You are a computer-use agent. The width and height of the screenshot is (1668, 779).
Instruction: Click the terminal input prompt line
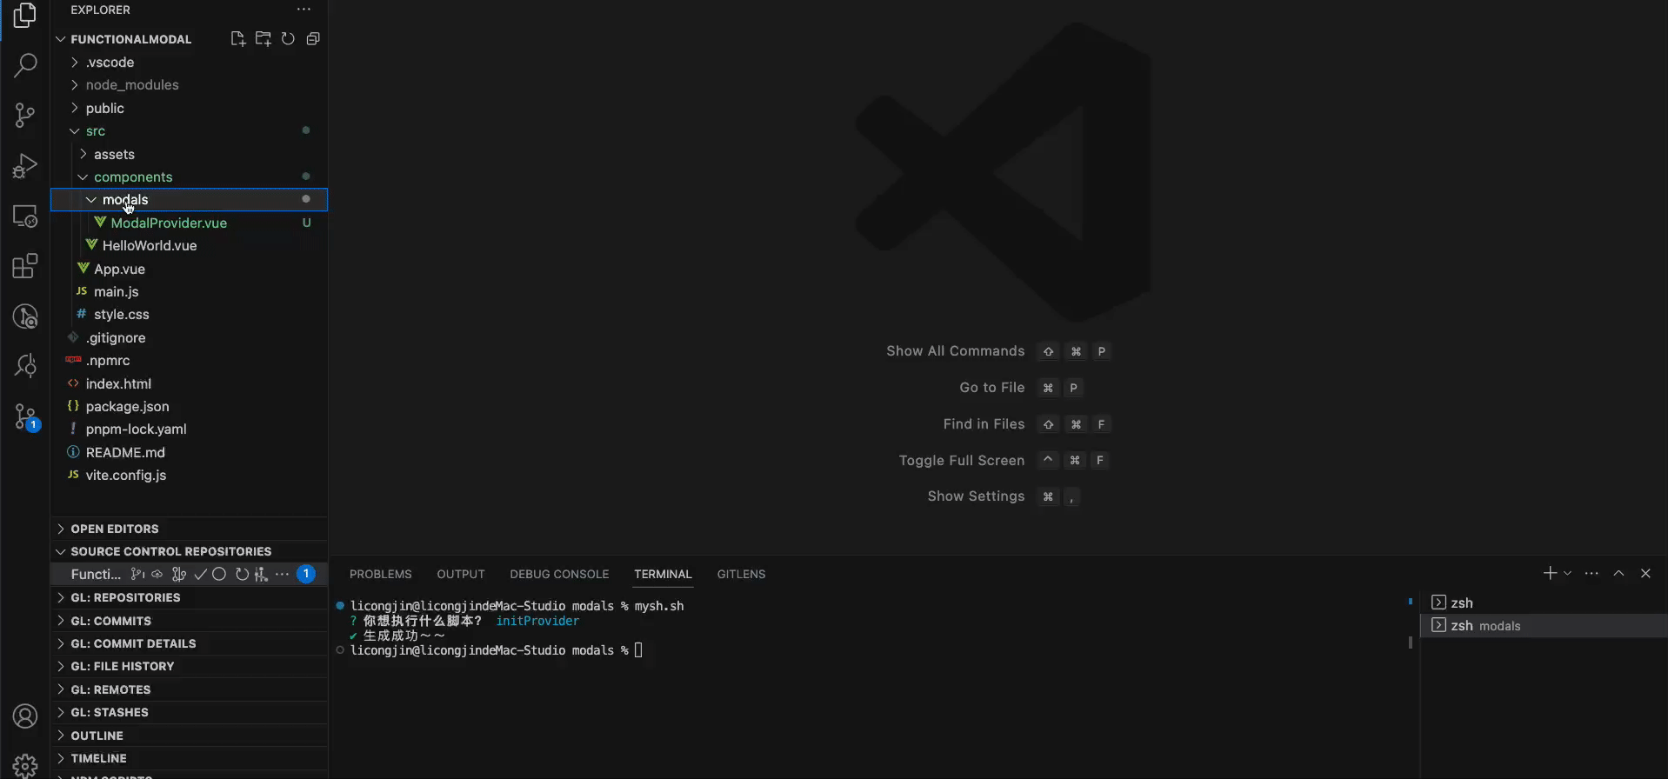click(x=496, y=650)
